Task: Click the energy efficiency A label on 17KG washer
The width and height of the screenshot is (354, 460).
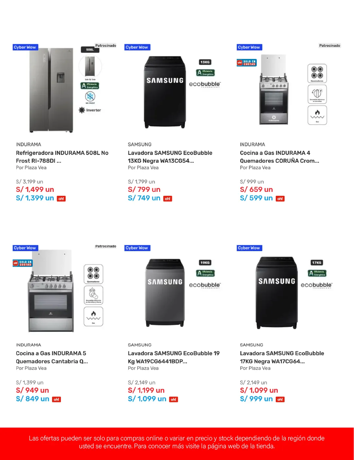Action: (317, 273)
